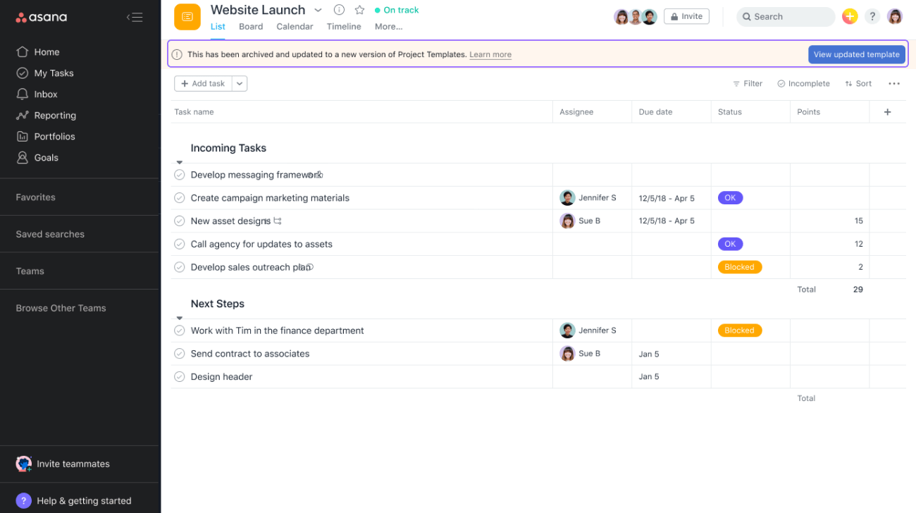Viewport: 916px width, 513px height.
Task: Mark Design header task complete
Action: point(180,377)
